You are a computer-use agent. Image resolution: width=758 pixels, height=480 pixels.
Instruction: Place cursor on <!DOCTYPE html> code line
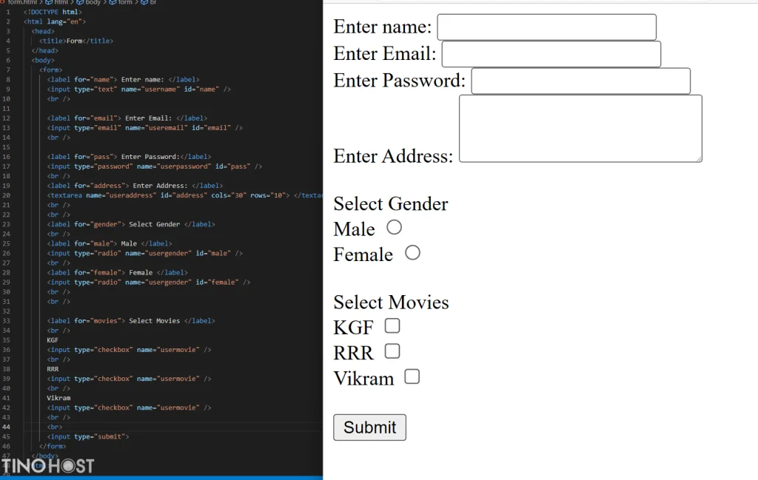pyautogui.click(x=53, y=12)
